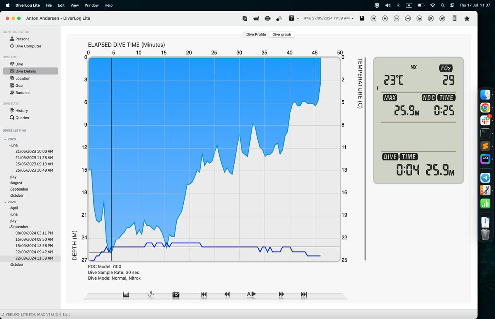Click the circular icon left of trash icon
495x319 pixels.
point(442,18)
